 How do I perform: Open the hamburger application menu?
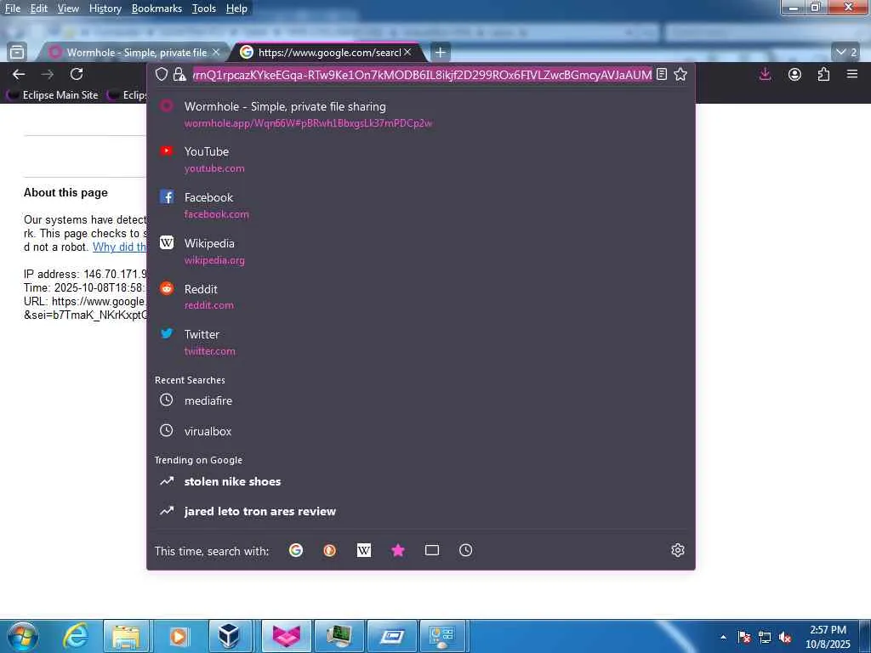852,74
